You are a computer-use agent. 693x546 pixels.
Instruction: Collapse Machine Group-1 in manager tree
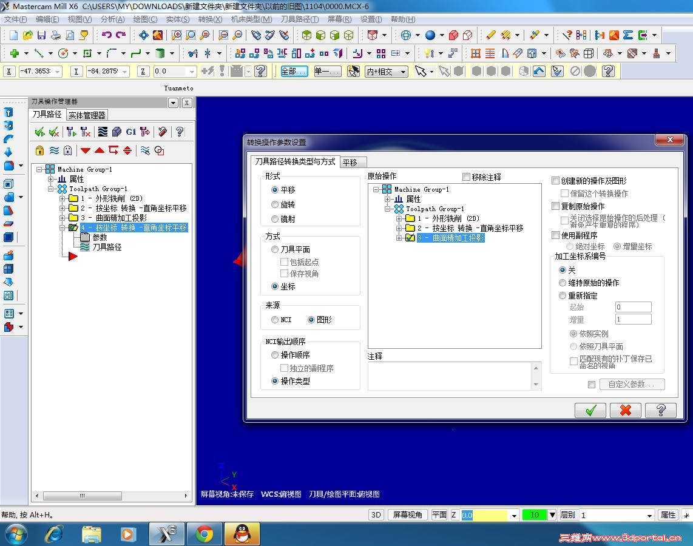(x=39, y=170)
